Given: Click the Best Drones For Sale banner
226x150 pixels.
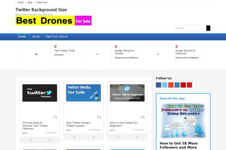Looking at the screenshot, I should (x=53, y=21).
